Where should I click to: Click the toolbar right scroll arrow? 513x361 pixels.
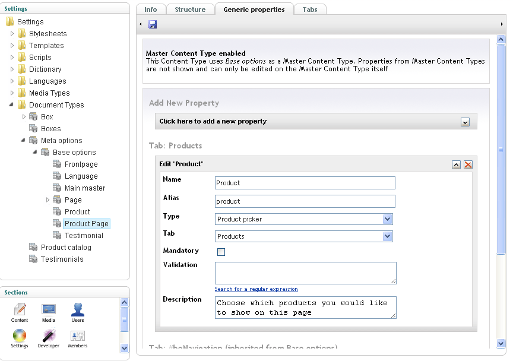tap(502, 24)
